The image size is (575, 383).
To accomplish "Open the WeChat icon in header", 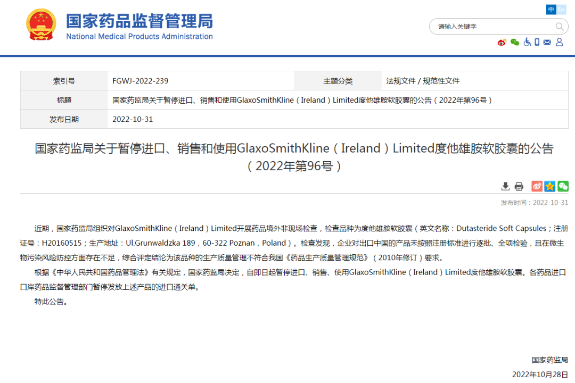I will tap(514, 43).
